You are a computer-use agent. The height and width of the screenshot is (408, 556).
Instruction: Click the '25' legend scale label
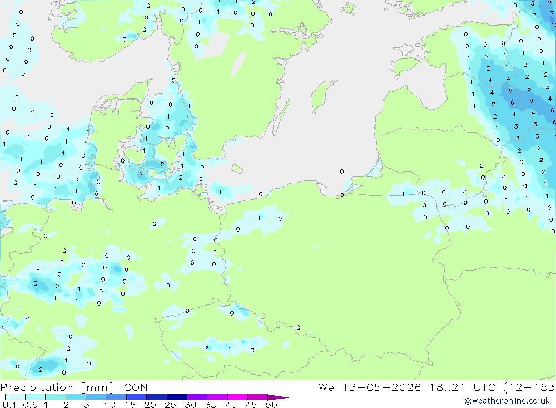click(171, 405)
